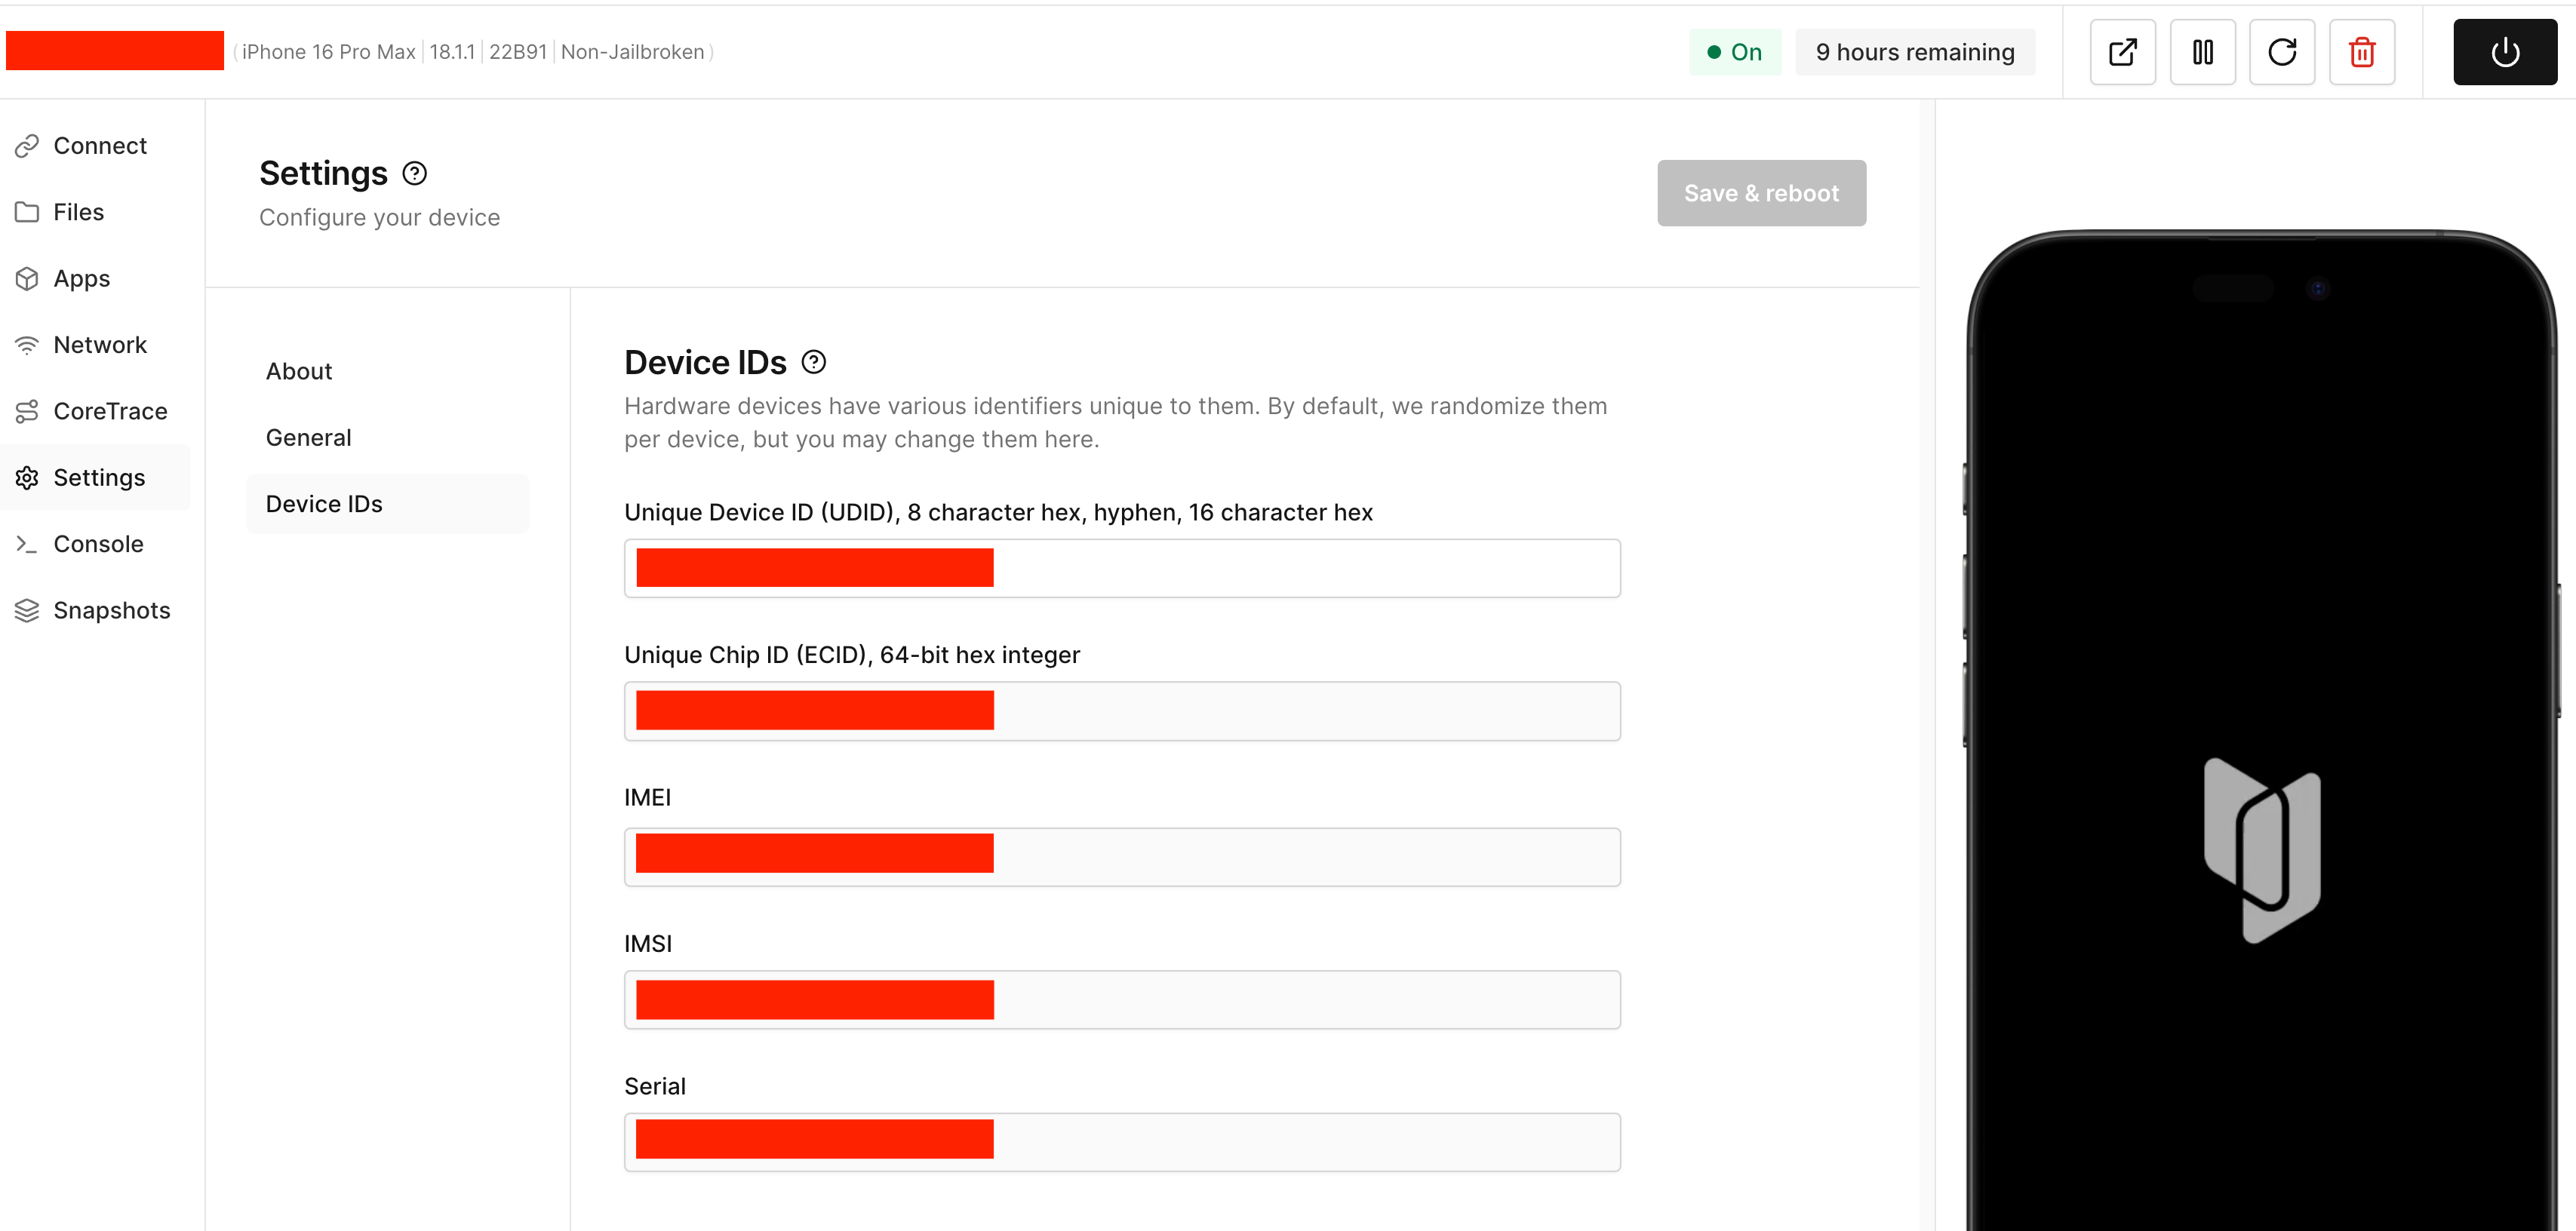Screen dimensions: 2576x1231
Task: Focus the Serial number field
Action: 1300,1142
